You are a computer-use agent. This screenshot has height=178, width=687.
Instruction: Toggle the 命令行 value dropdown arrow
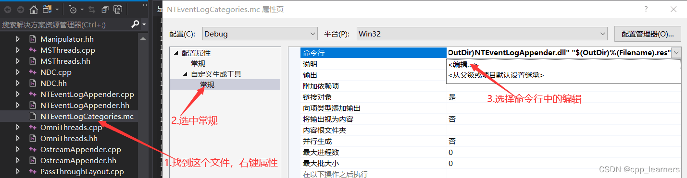[676, 52]
